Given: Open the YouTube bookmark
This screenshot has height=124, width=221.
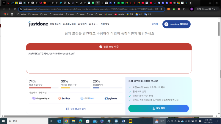Looking at the screenshot, I should (x=119, y=14).
